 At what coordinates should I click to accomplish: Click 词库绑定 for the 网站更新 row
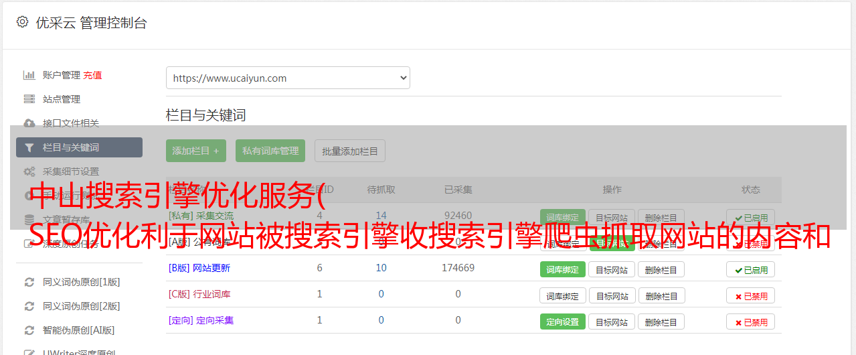click(563, 269)
